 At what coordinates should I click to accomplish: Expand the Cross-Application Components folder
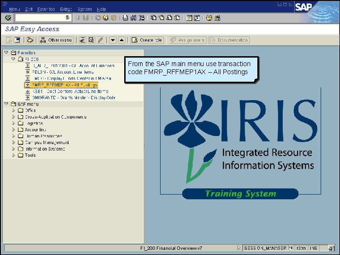coord(13,117)
